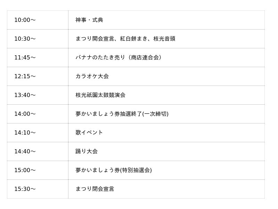278x209 pixels.
Task: Click the 10:00～ time cell
Action: click(25, 20)
